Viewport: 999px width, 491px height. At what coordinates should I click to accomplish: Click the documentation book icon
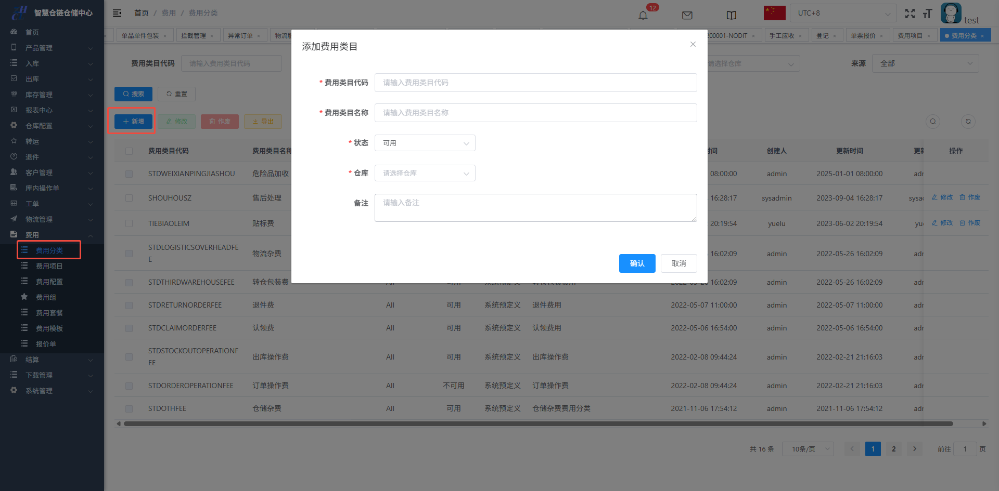(731, 16)
